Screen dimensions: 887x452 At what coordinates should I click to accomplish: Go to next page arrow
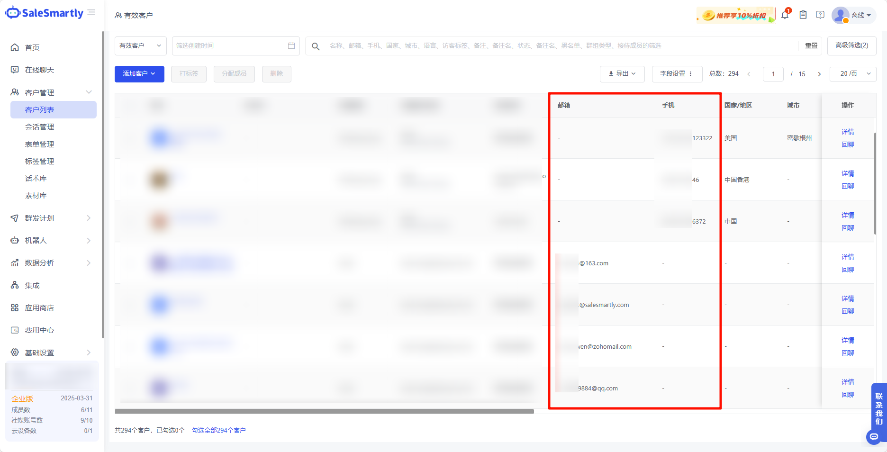[819, 74]
